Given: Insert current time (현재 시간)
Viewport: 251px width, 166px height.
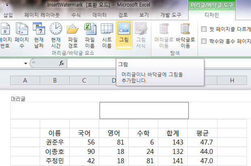Looking at the screenshot, I should pyautogui.click(x=56, y=35).
